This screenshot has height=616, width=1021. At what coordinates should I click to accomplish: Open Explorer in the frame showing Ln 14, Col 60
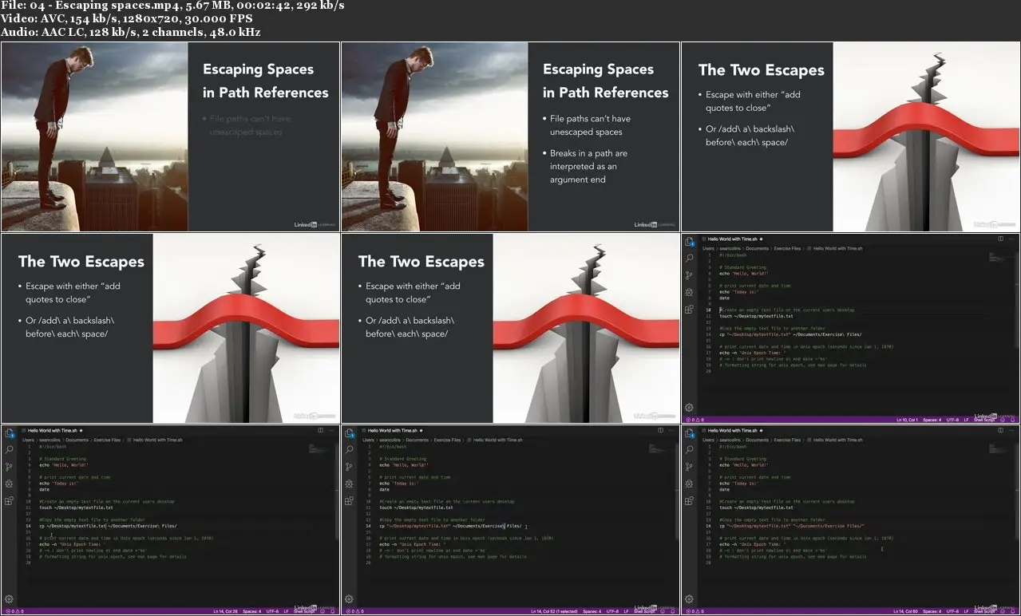[689, 432]
